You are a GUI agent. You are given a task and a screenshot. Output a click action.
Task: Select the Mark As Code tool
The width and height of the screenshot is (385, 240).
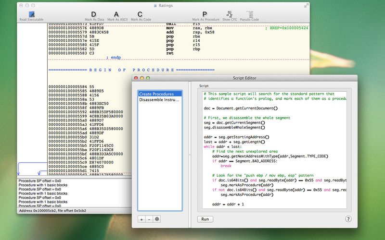(140, 14)
